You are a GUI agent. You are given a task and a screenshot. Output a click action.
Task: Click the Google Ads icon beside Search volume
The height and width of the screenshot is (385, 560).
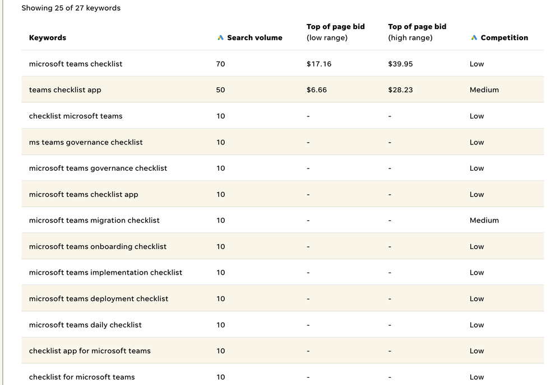click(220, 37)
